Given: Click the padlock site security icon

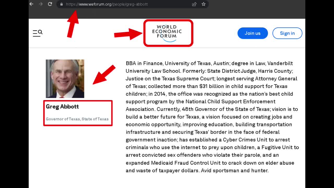Looking at the screenshot, I should [x=62, y=4].
